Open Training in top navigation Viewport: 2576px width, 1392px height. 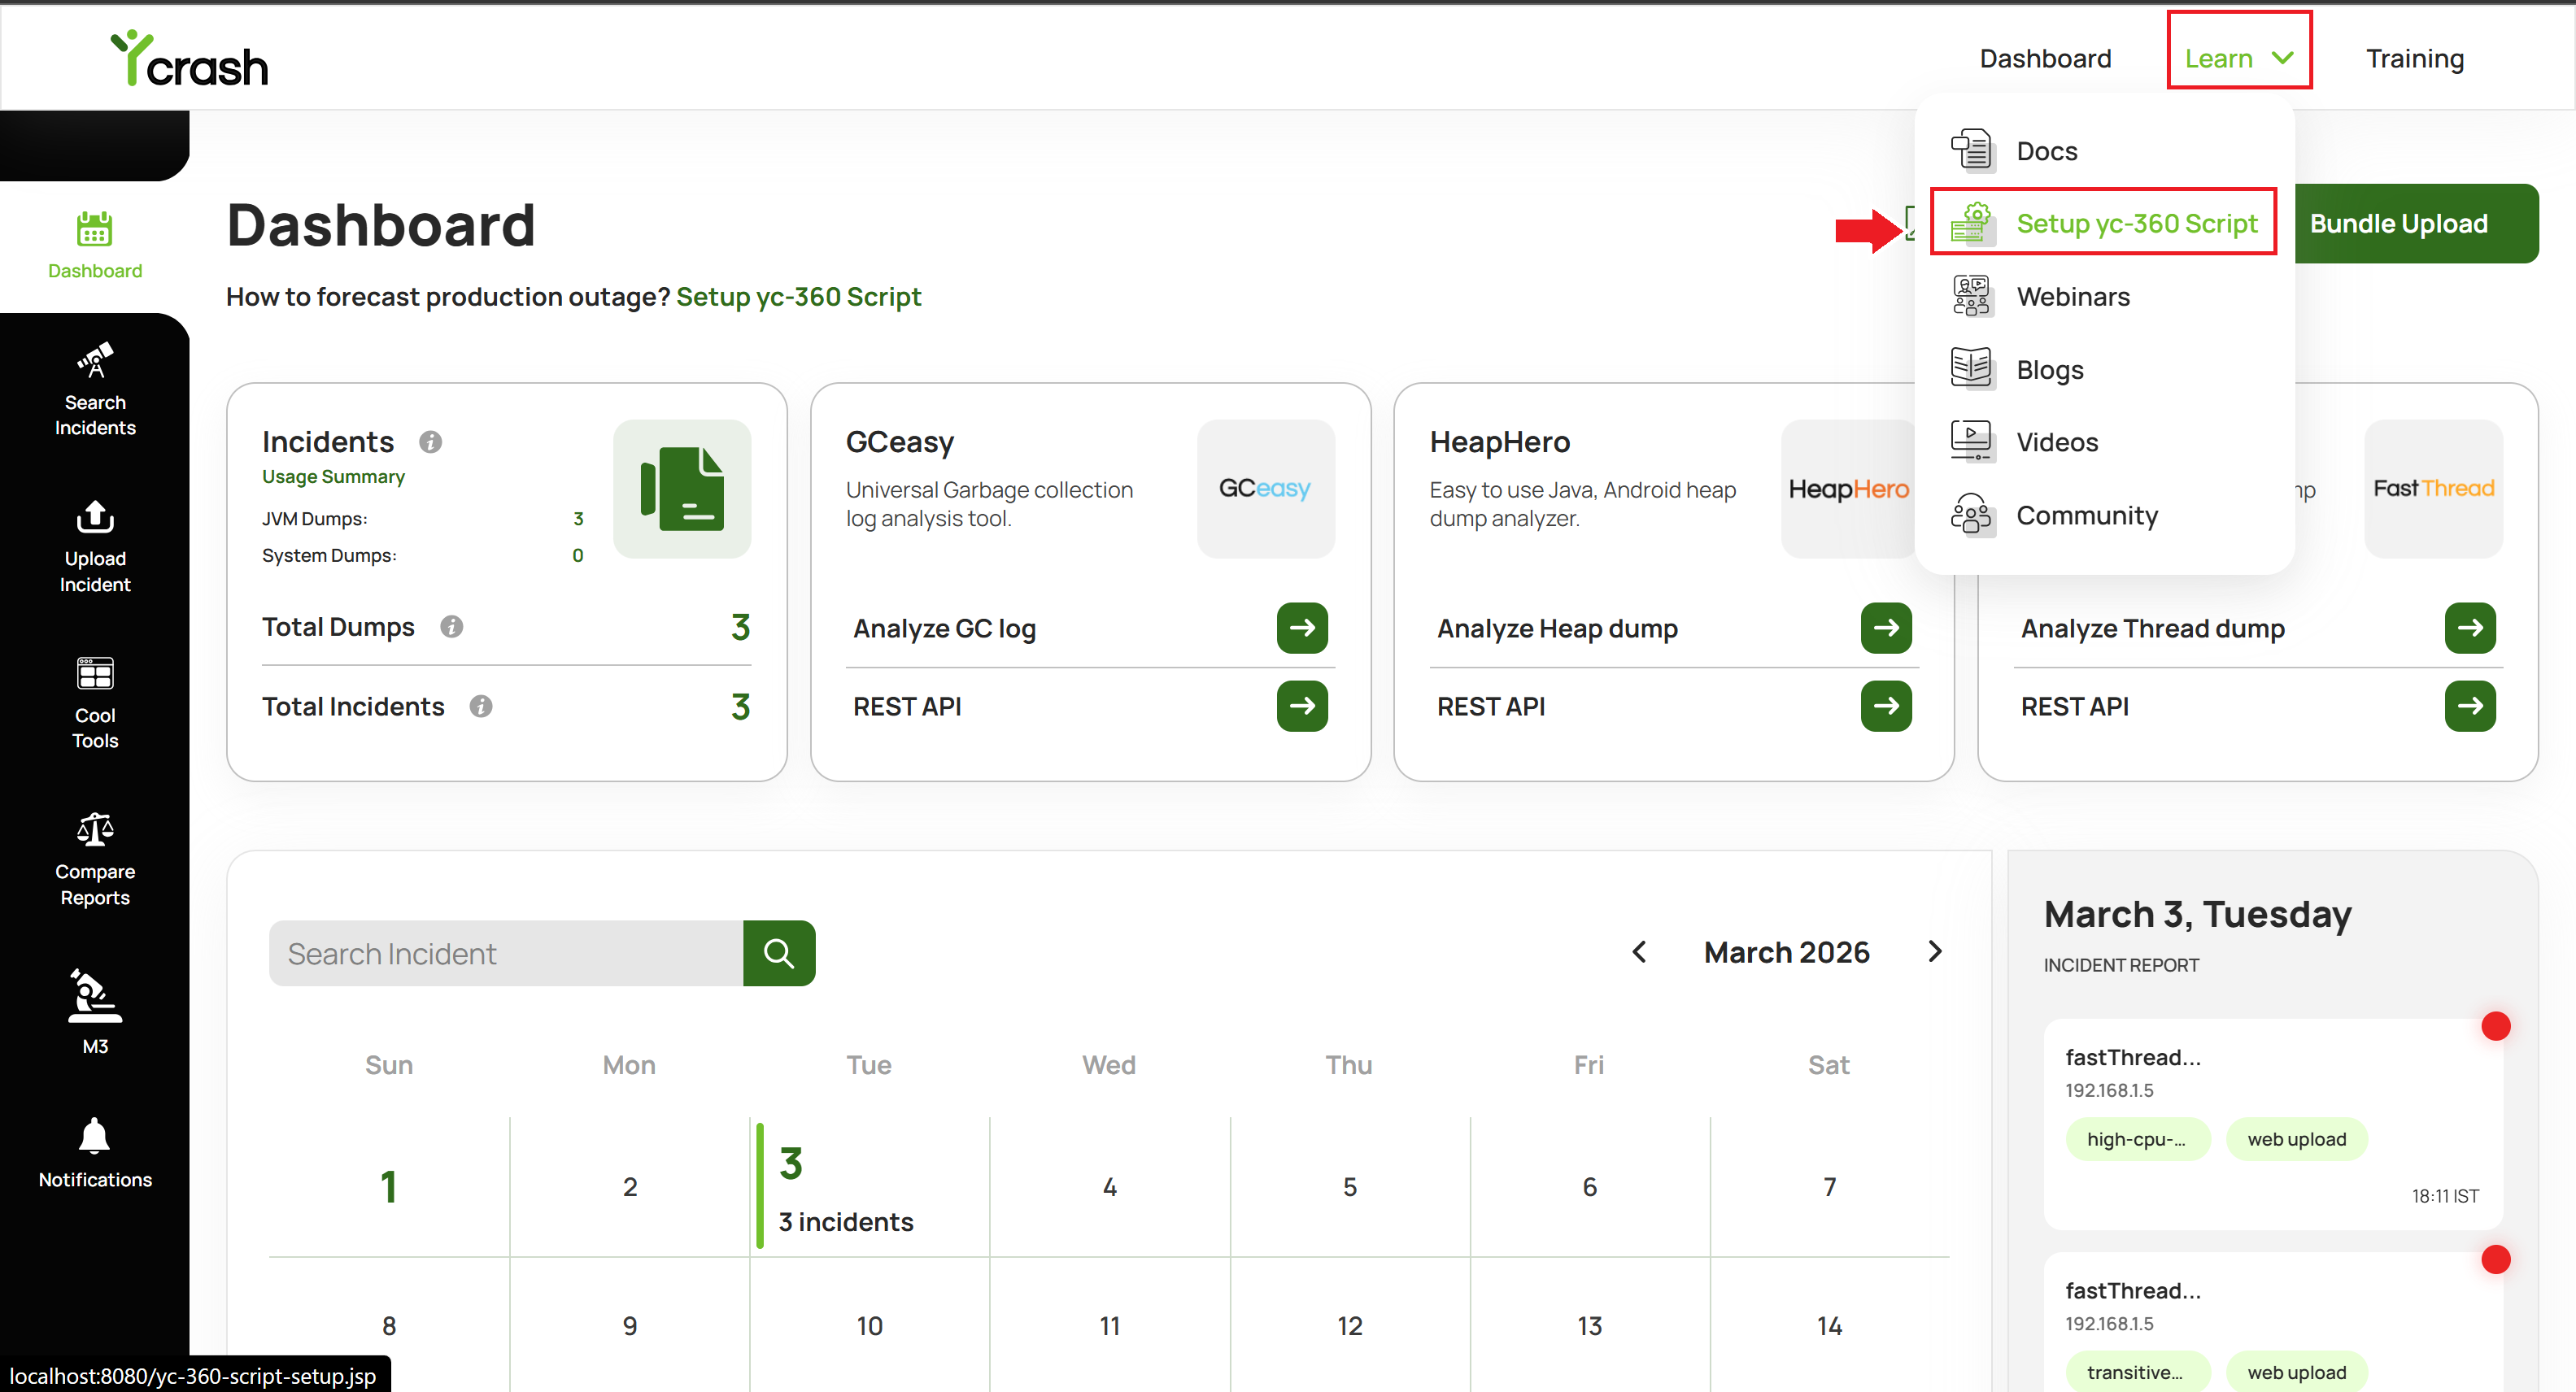pyautogui.click(x=2414, y=58)
